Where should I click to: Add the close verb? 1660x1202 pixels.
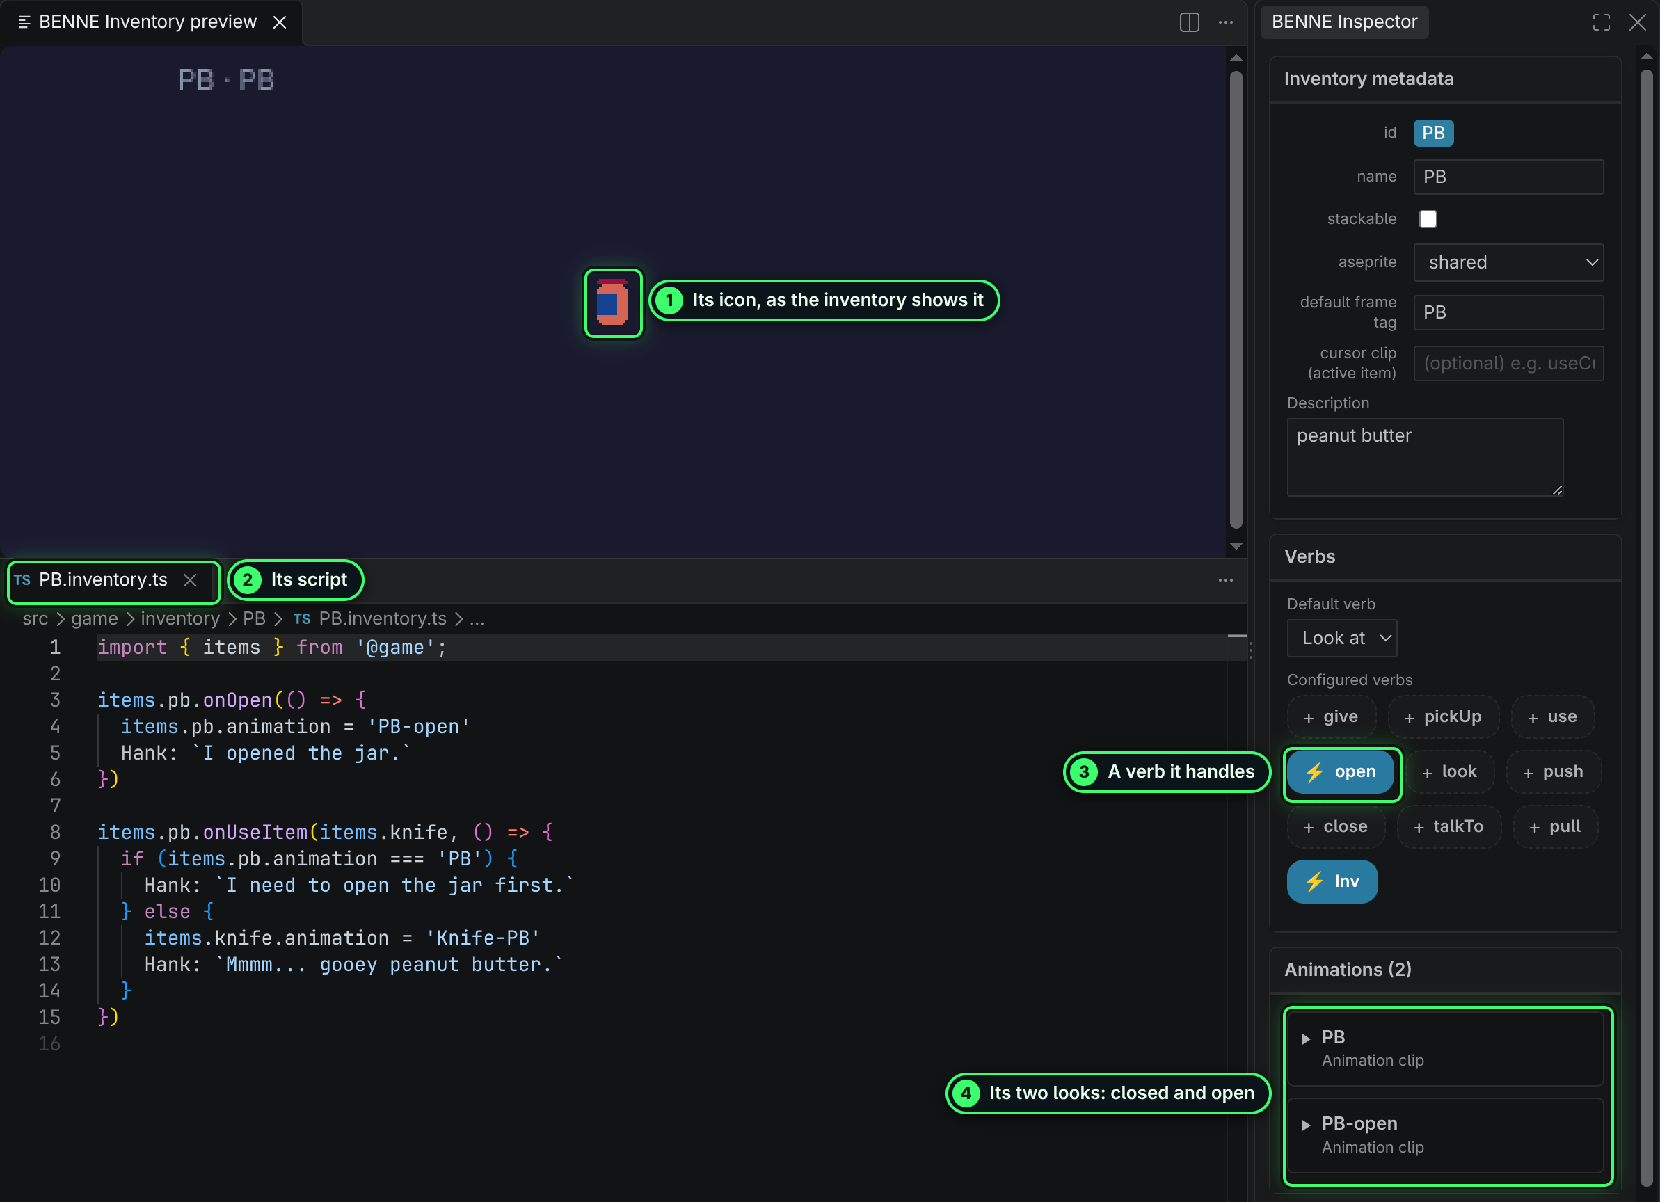pyautogui.click(x=1336, y=826)
